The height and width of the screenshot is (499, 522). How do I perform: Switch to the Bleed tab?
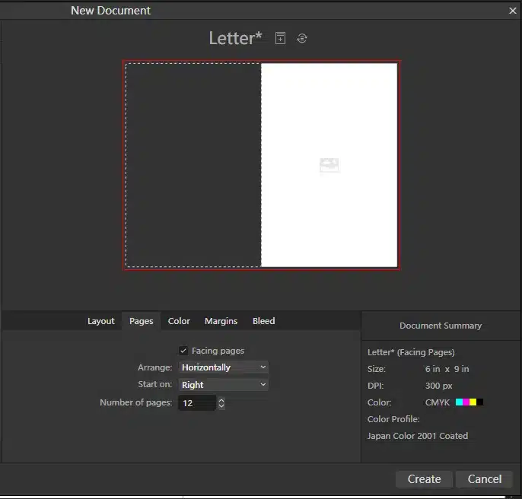tap(263, 321)
